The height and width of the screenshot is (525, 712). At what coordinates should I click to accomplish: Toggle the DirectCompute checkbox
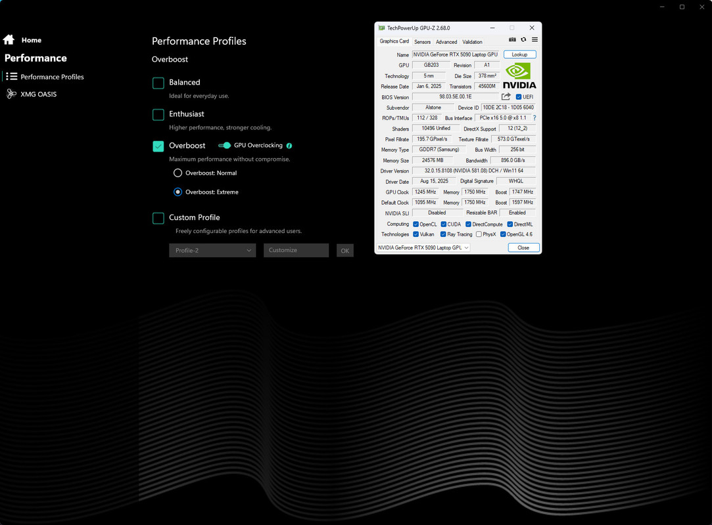pyautogui.click(x=468, y=224)
